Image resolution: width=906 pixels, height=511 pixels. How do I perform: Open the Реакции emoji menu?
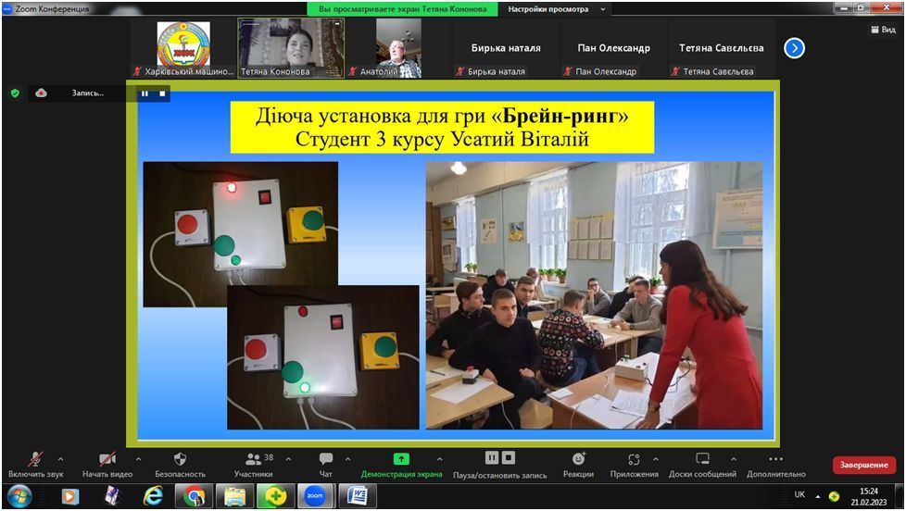click(x=578, y=465)
